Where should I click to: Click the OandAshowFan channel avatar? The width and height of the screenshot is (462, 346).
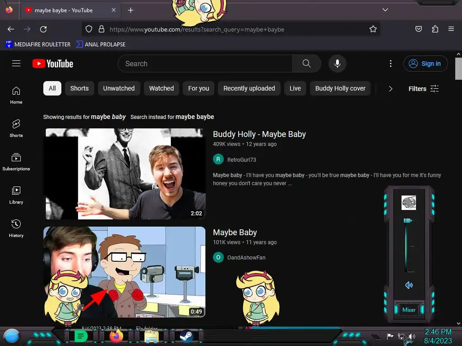218,257
